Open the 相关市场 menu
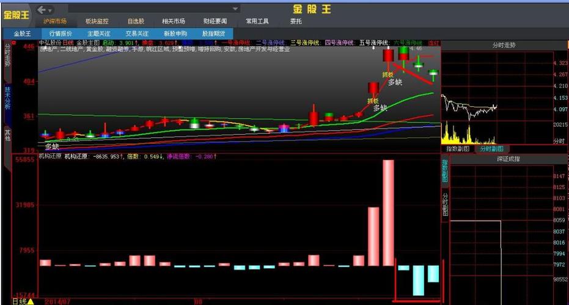Image resolution: width=569 pixels, height=305 pixels. (174, 21)
